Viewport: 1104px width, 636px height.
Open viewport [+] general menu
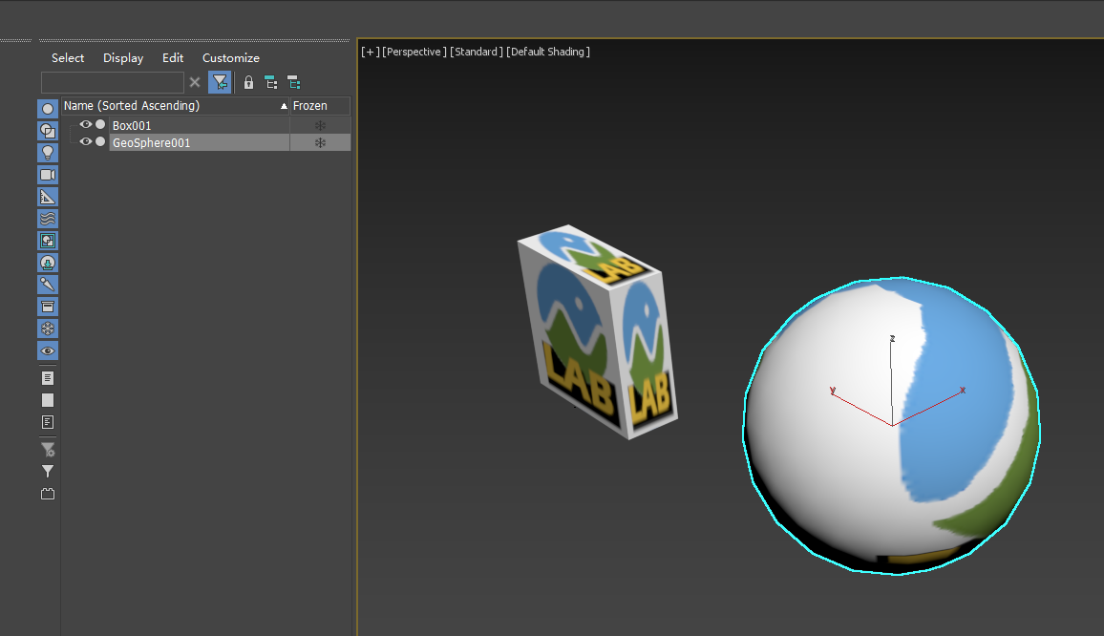[x=371, y=52]
